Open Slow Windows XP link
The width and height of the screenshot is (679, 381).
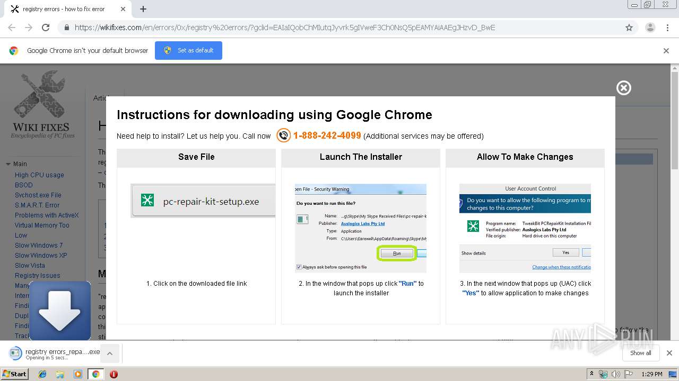pos(41,256)
